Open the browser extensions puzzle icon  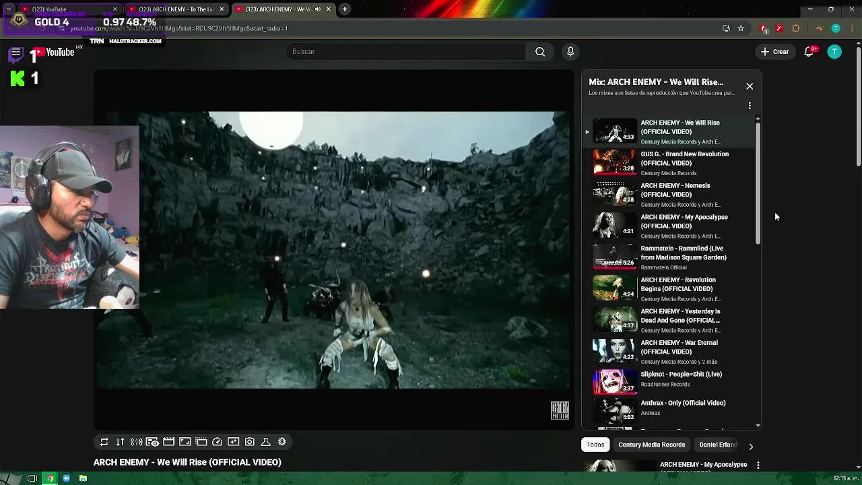pyautogui.click(x=796, y=28)
